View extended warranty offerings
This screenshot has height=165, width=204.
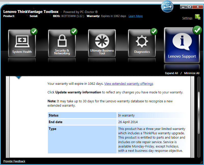click(129, 84)
